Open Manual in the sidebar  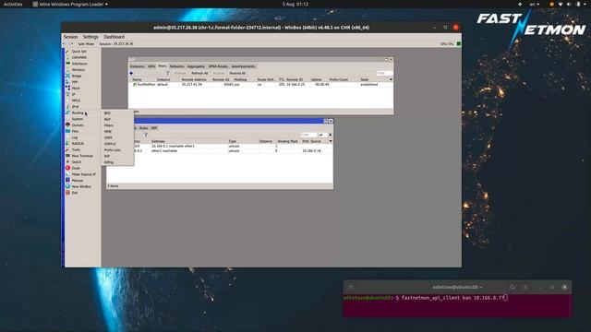[x=78, y=181]
